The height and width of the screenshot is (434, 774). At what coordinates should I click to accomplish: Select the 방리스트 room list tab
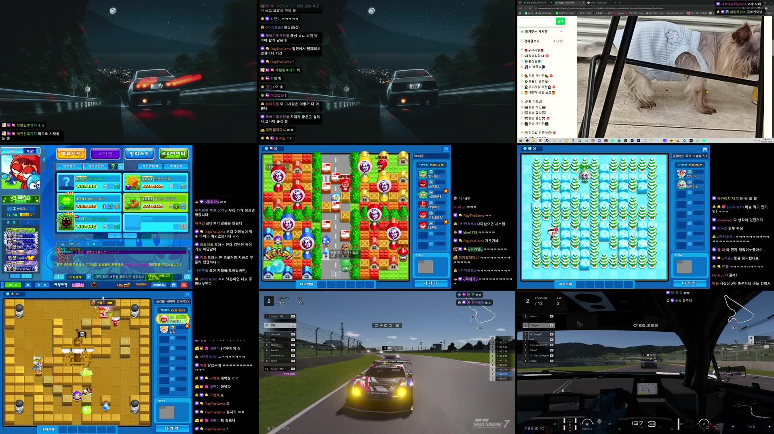click(x=139, y=154)
